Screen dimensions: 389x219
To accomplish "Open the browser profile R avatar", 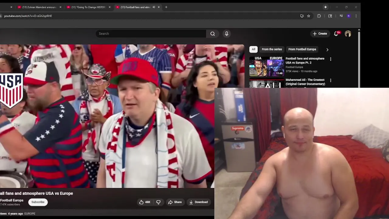I will 349,16.
